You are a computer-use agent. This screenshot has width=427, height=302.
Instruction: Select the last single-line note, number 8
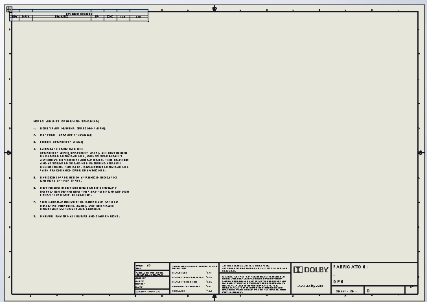coord(76,217)
